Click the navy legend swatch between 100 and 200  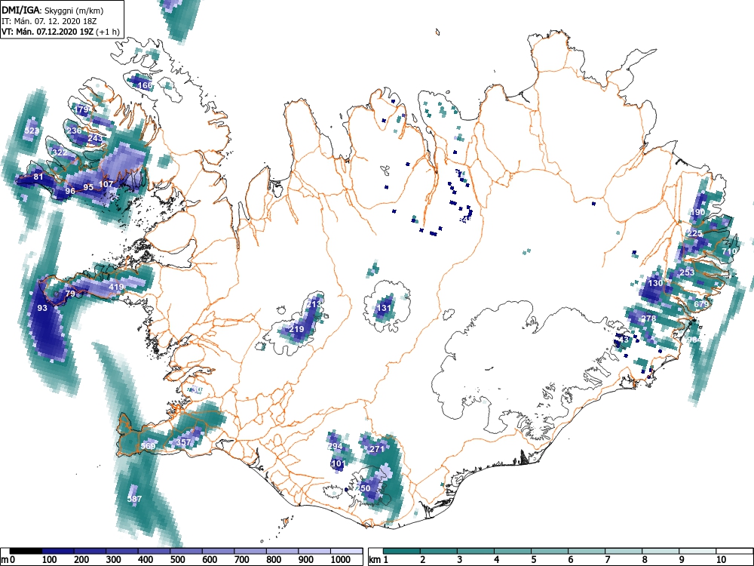click(x=58, y=551)
